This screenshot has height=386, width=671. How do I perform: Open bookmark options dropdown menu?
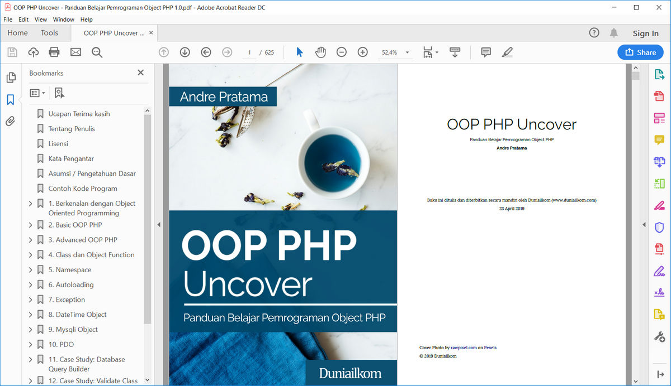coord(37,93)
